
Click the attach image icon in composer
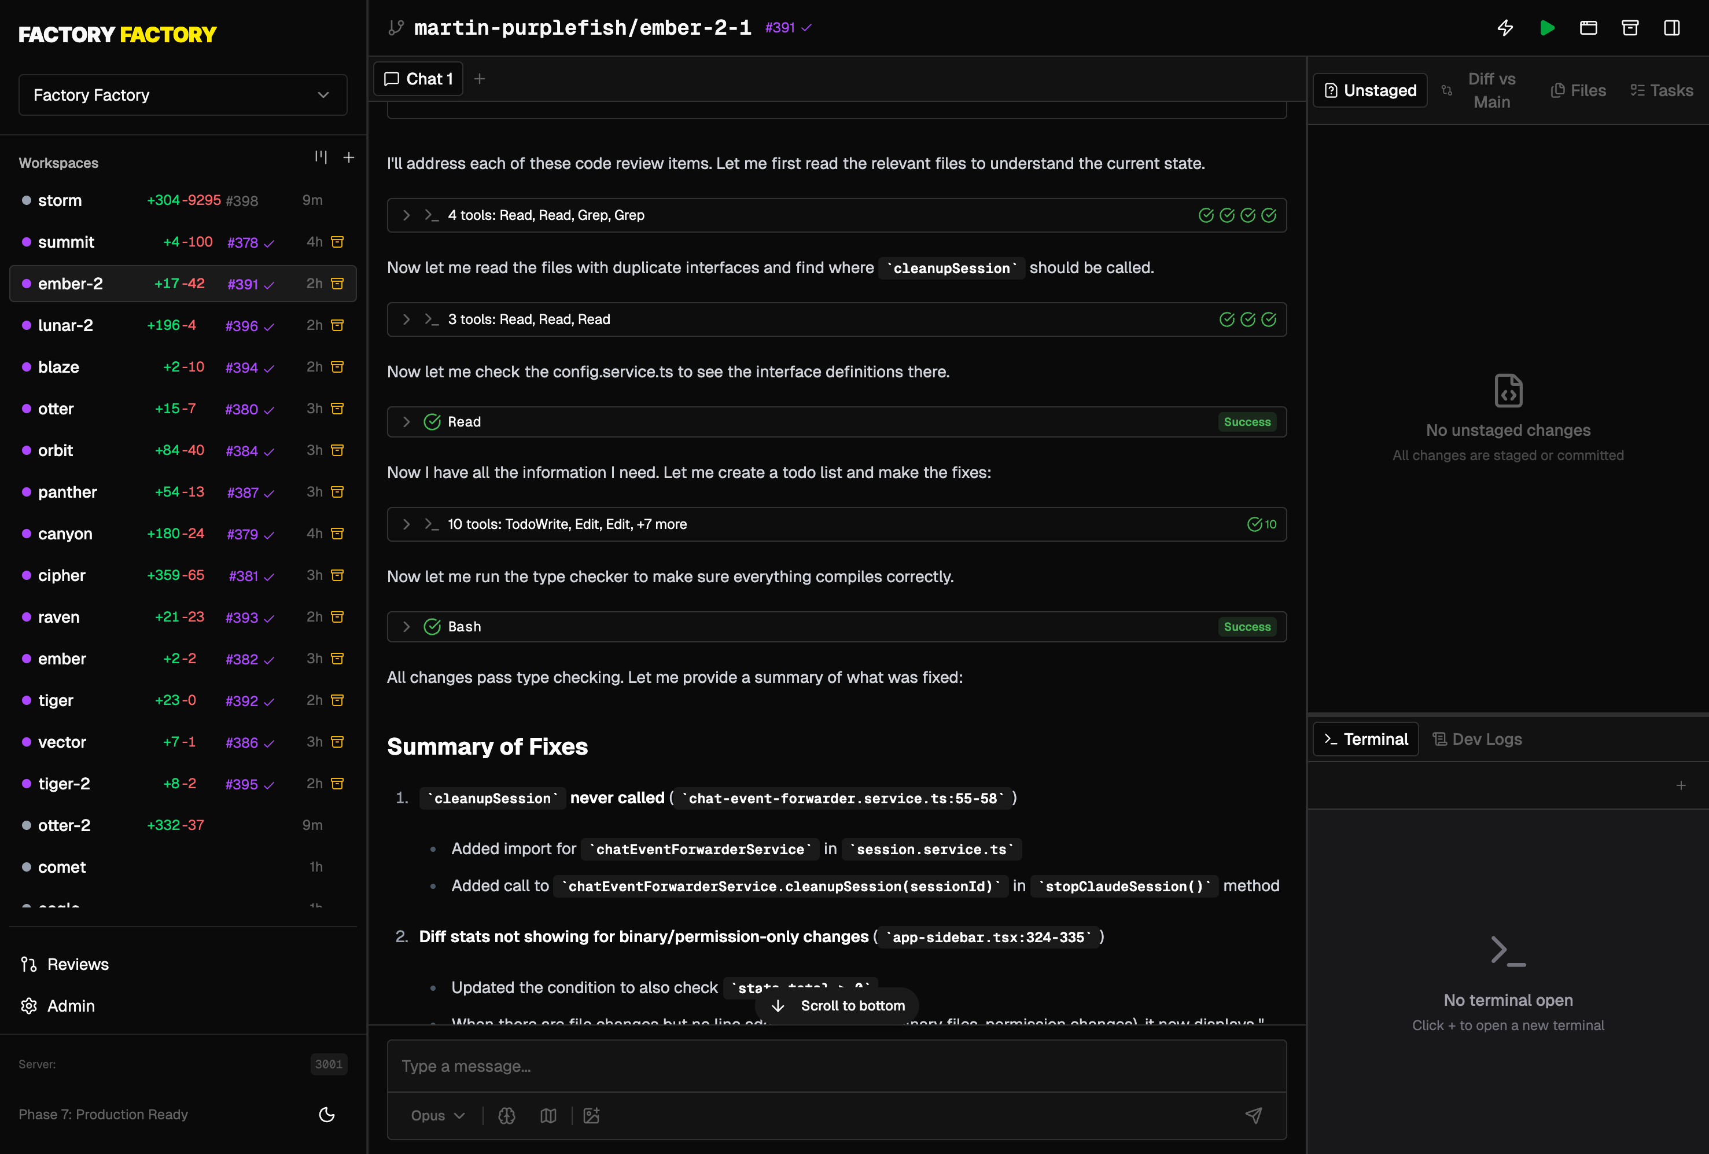point(591,1115)
